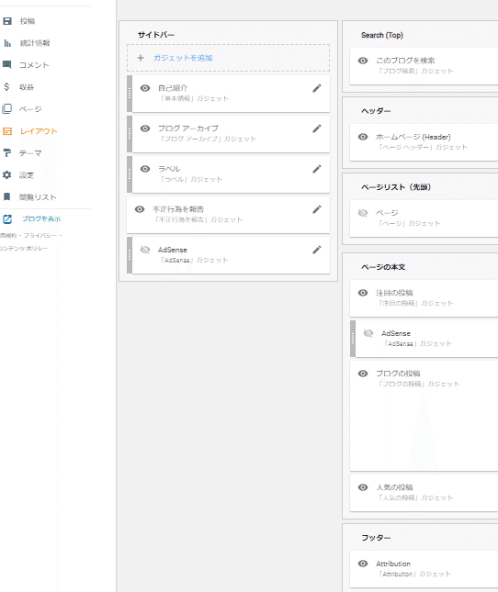Screen dimensions: 498x592
Task: Open the テーマ theme paint-roller icon
Action: coord(7,153)
